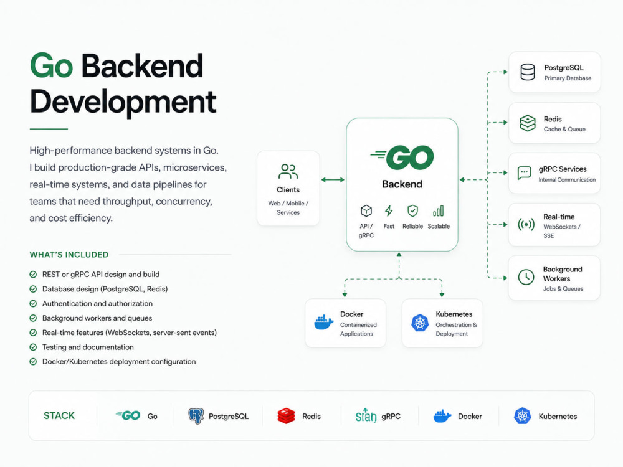This screenshot has width=623, height=467.
Task: Click check icon beside Docker/Kubernetes deployment configuration
Action: (x=33, y=361)
